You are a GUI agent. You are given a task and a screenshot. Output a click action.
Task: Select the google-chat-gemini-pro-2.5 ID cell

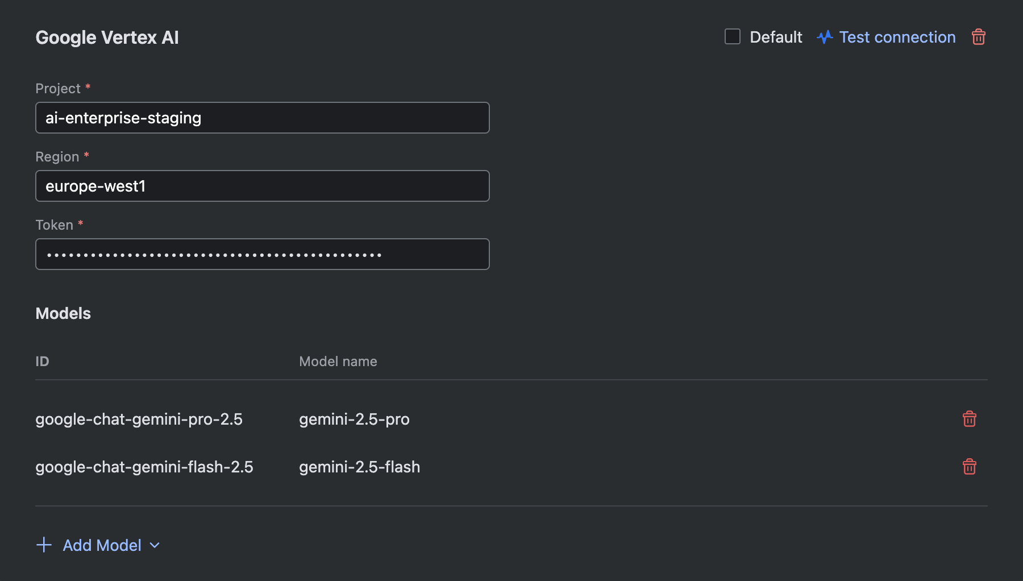(x=139, y=419)
